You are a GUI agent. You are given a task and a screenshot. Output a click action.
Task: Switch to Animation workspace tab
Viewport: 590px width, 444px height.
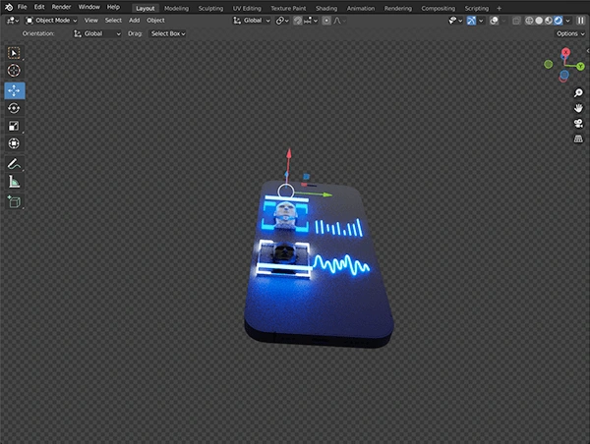pos(361,8)
